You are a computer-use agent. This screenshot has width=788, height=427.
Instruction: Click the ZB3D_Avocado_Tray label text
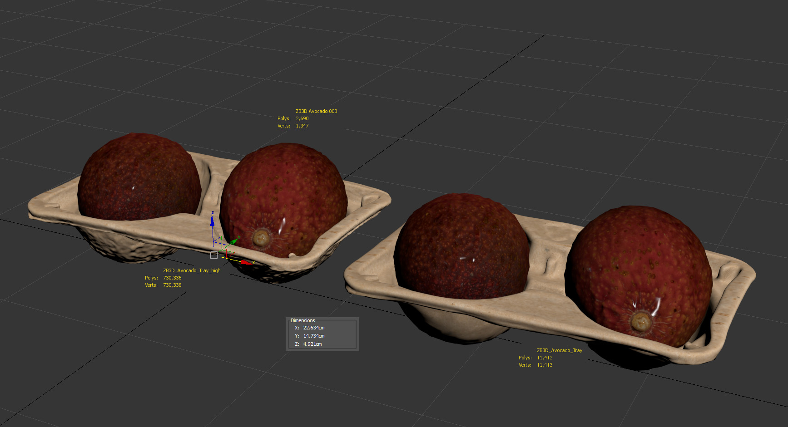click(559, 350)
